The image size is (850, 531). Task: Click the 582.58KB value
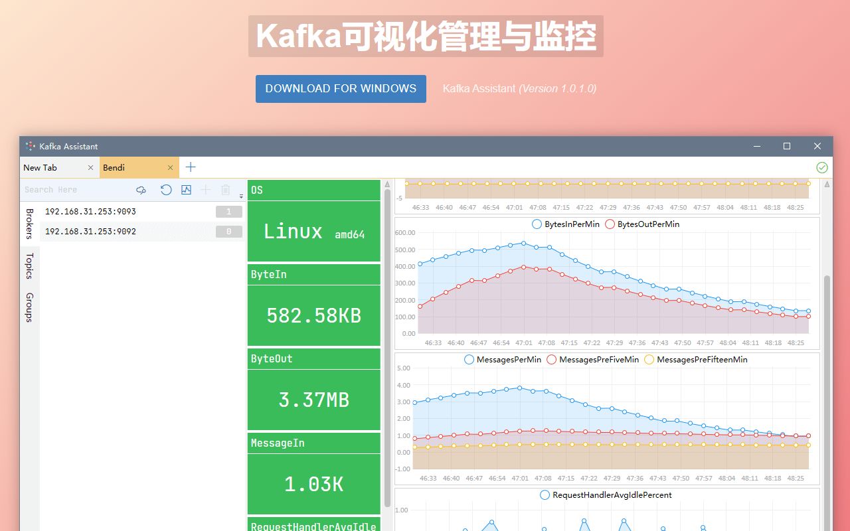point(314,316)
